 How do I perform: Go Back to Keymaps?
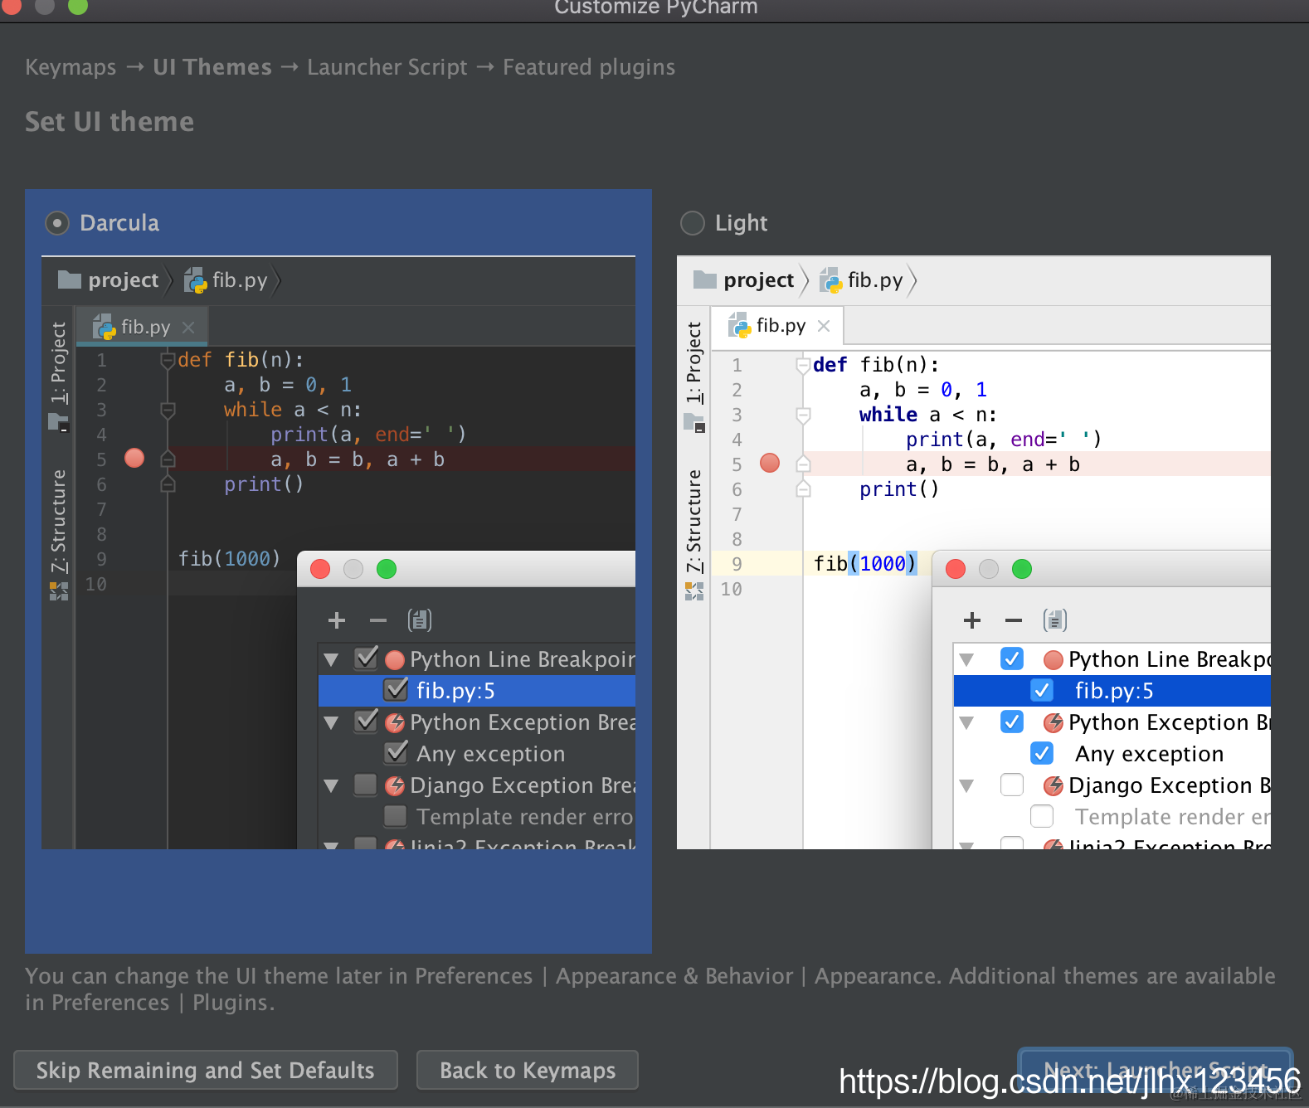pyautogui.click(x=528, y=1070)
